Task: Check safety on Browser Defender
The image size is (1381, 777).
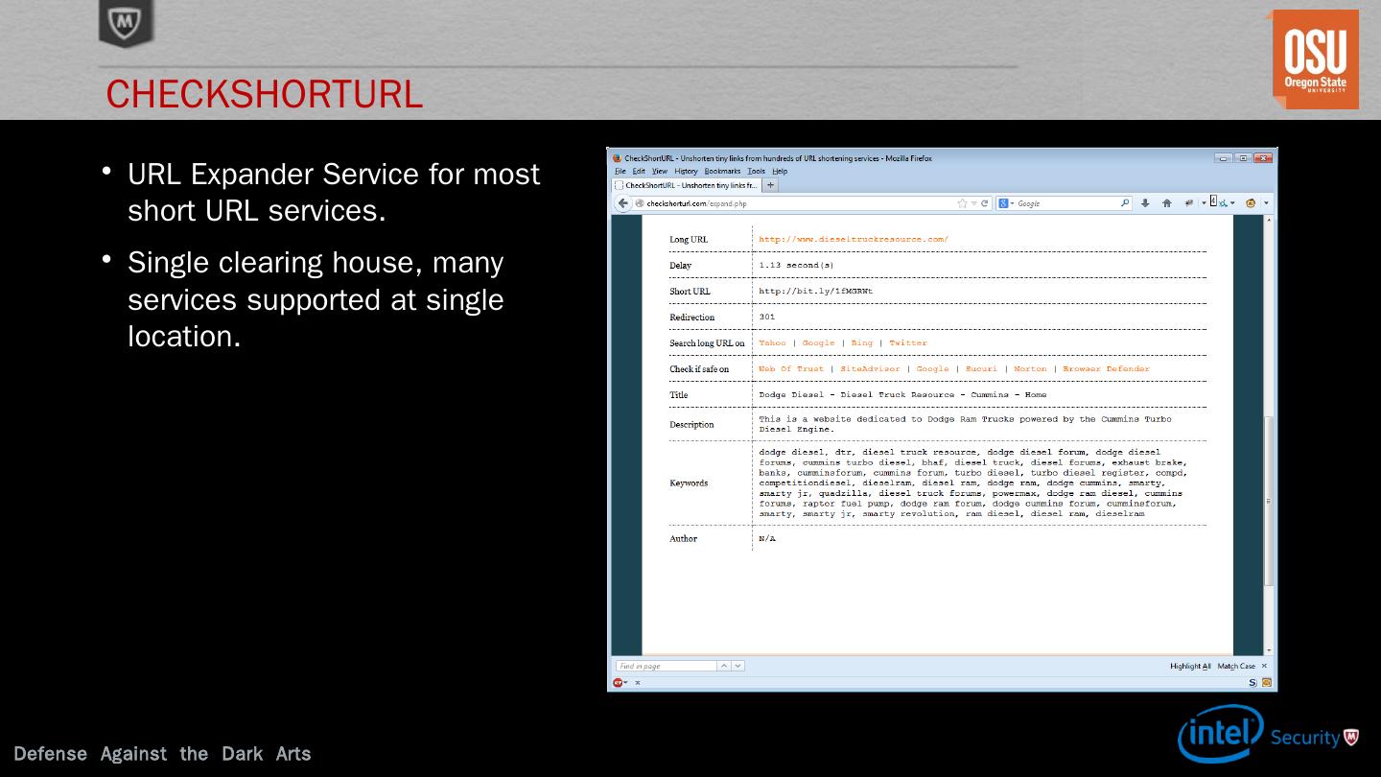Action: (1106, 368)
